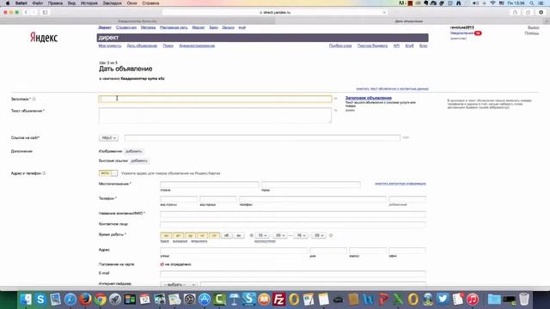This screenshot has width=550, height=309.
Task: Open Finder in the Dock
Action: coord(26,300)
